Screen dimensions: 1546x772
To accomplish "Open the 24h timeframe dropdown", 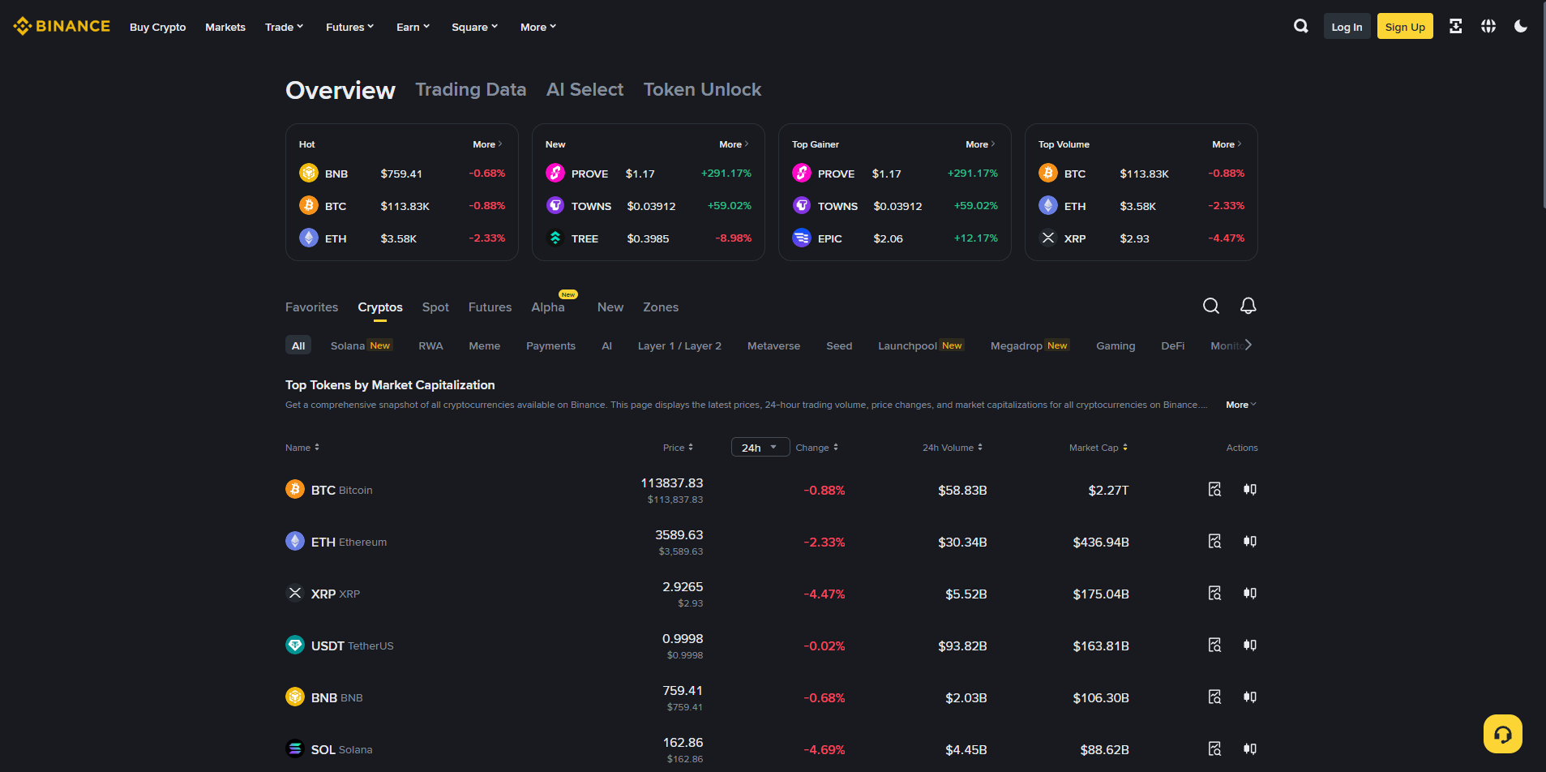I will pyautogui.click(x=760, y=447).
